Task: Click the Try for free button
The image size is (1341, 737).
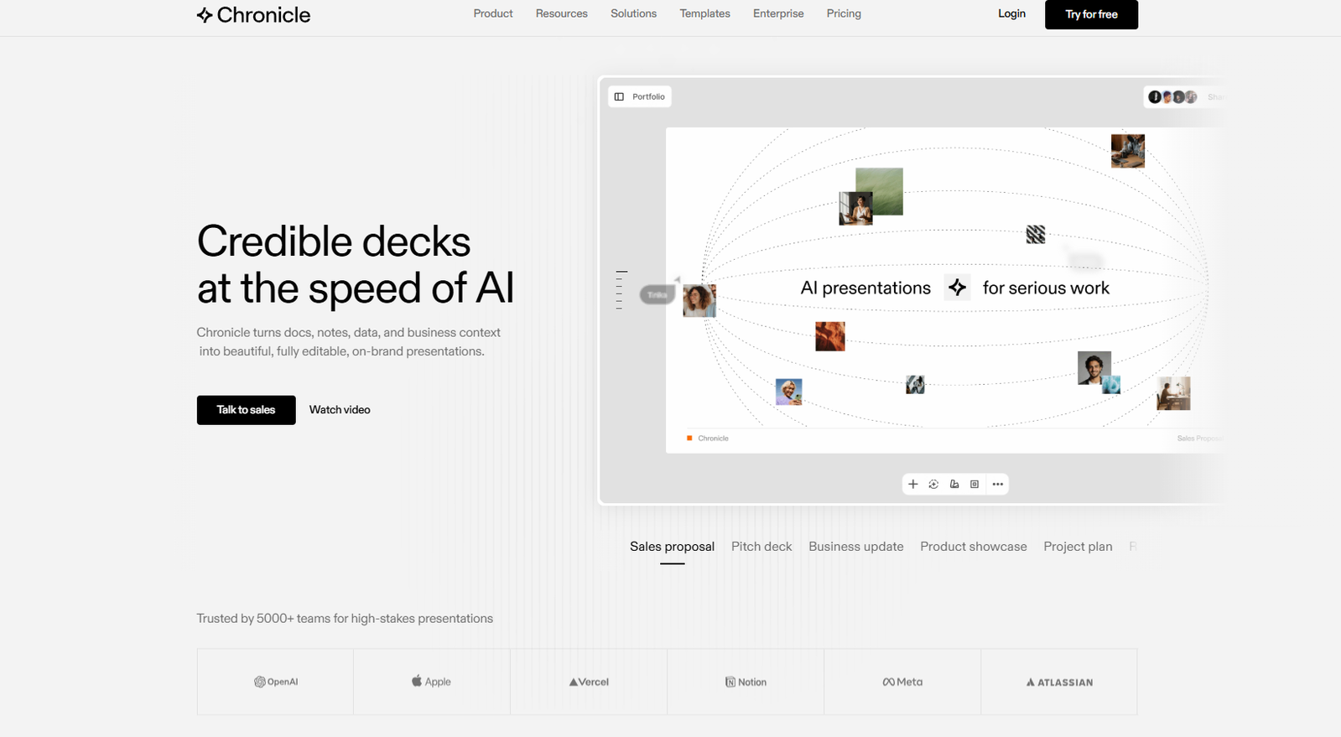Action: pyautogui.click(x=1091, y=14)
